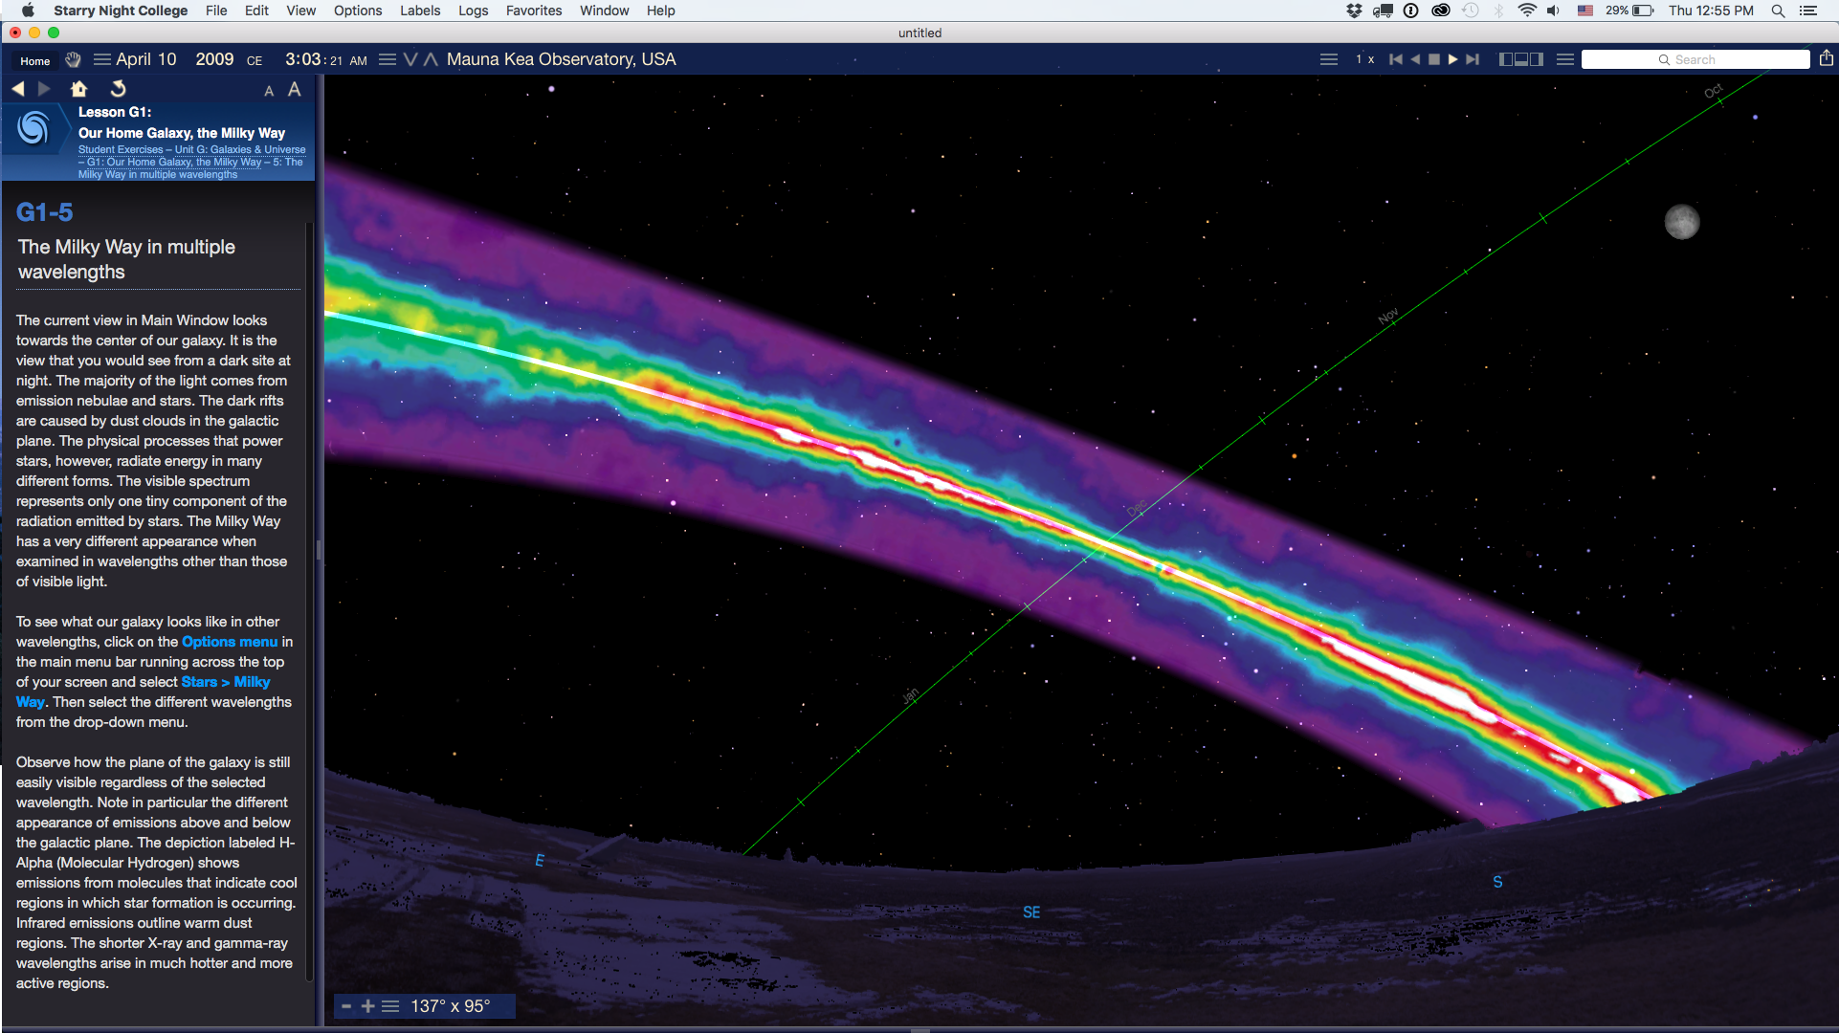
Task: Open the date menu beside April 10
Action: (101, 59)
